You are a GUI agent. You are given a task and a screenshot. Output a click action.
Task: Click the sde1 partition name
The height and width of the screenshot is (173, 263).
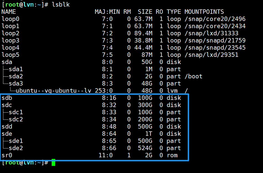pos(16,141)
